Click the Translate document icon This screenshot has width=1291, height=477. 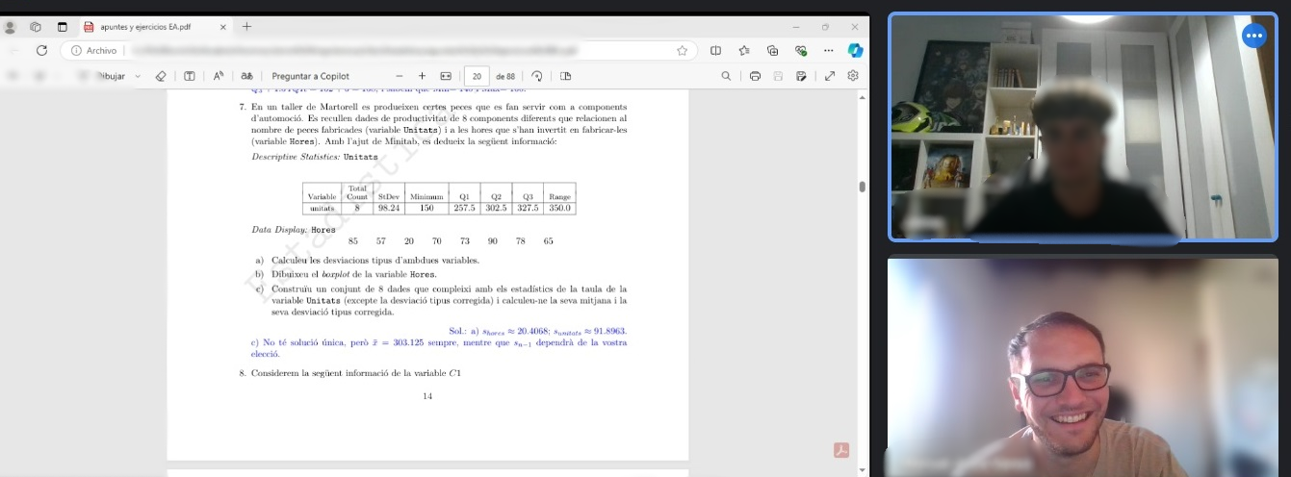coord(246,76)
